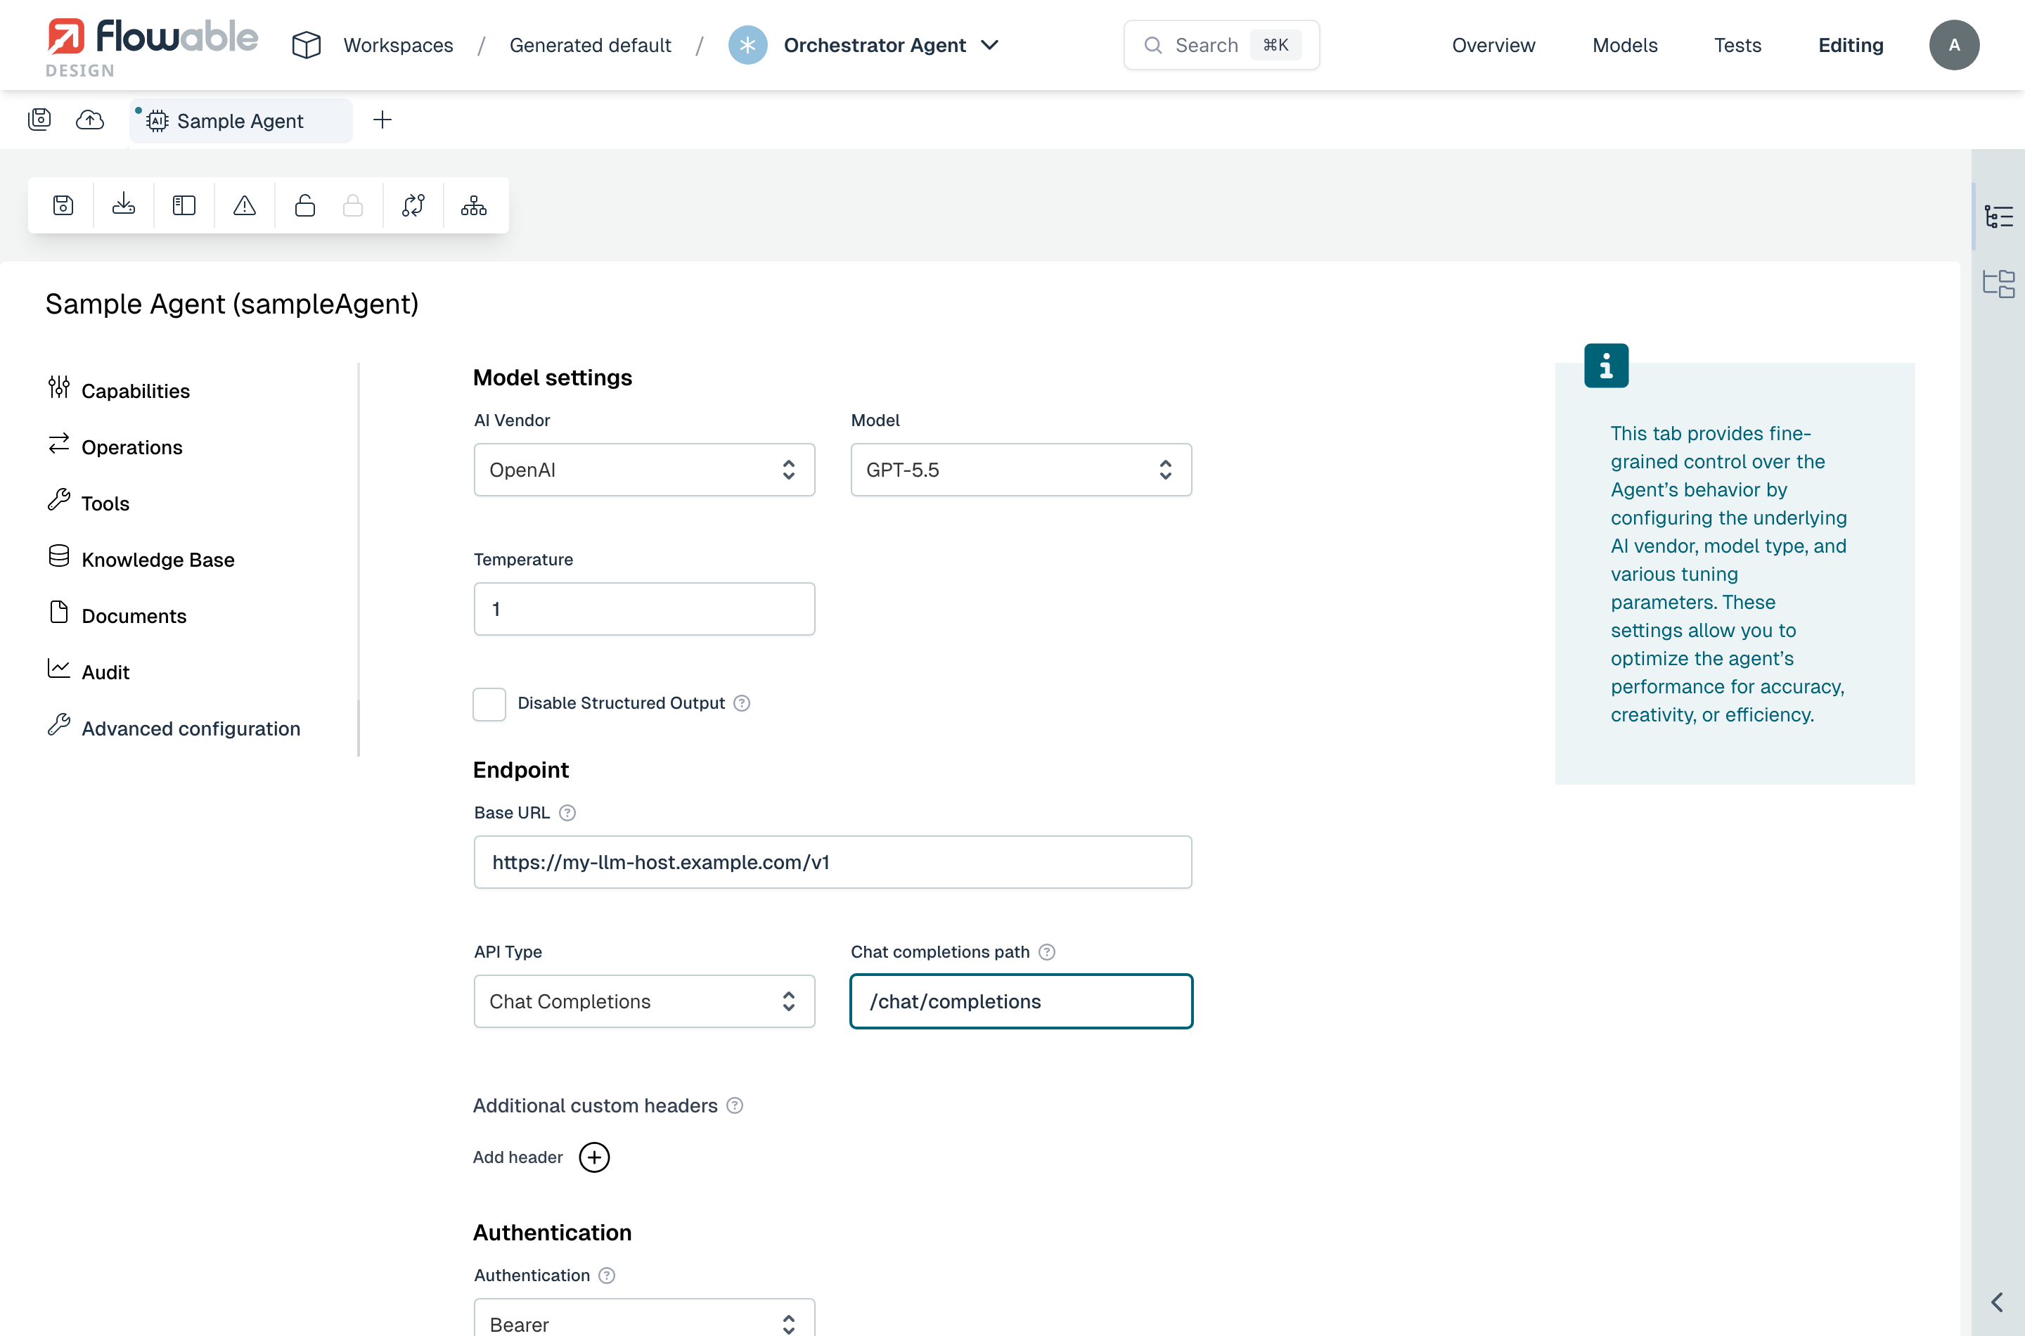The width and height of the screenshot is (2025, 1336).
Task: Click the Chat completions path field
Action: click(x=1021, y=1001)
